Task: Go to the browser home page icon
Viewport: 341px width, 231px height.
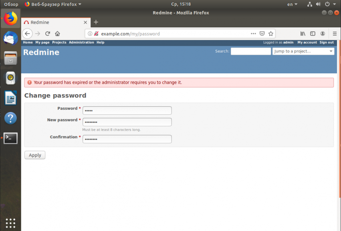Action: pyautogui.click(x=57, y=34)
